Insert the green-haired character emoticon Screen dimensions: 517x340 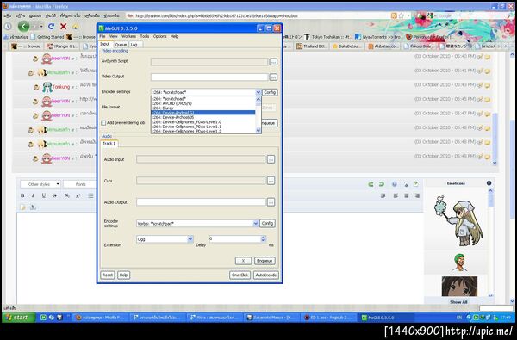pos(459,263)
